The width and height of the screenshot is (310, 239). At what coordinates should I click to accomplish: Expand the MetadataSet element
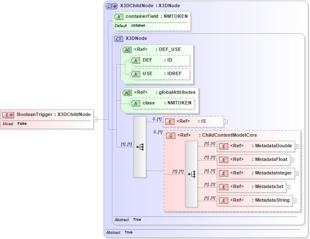pyautogui.click(x=288, y=187)
